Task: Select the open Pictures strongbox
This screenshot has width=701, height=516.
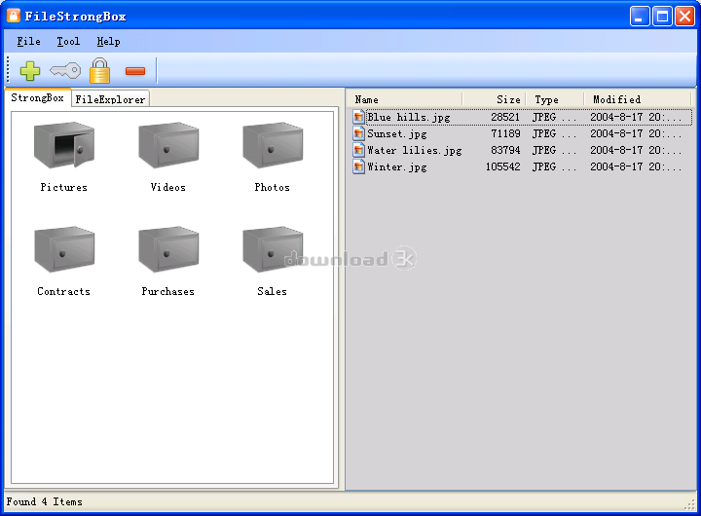Action: (x=64, y=146)
